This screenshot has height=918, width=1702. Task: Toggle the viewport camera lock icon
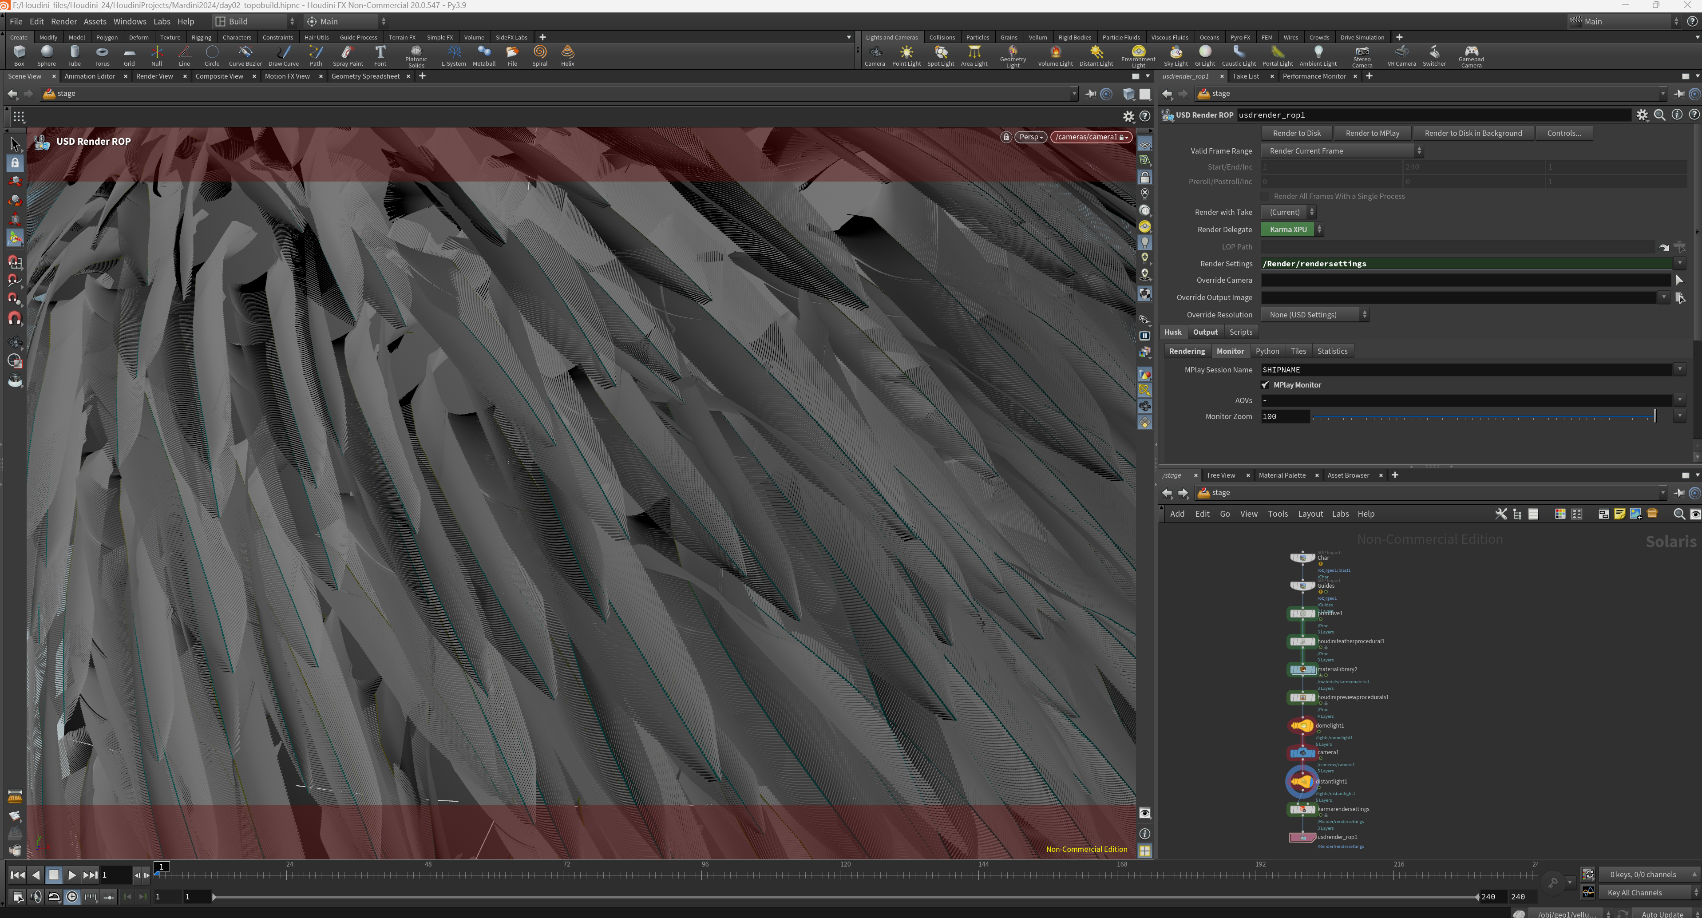point(1005,137)
